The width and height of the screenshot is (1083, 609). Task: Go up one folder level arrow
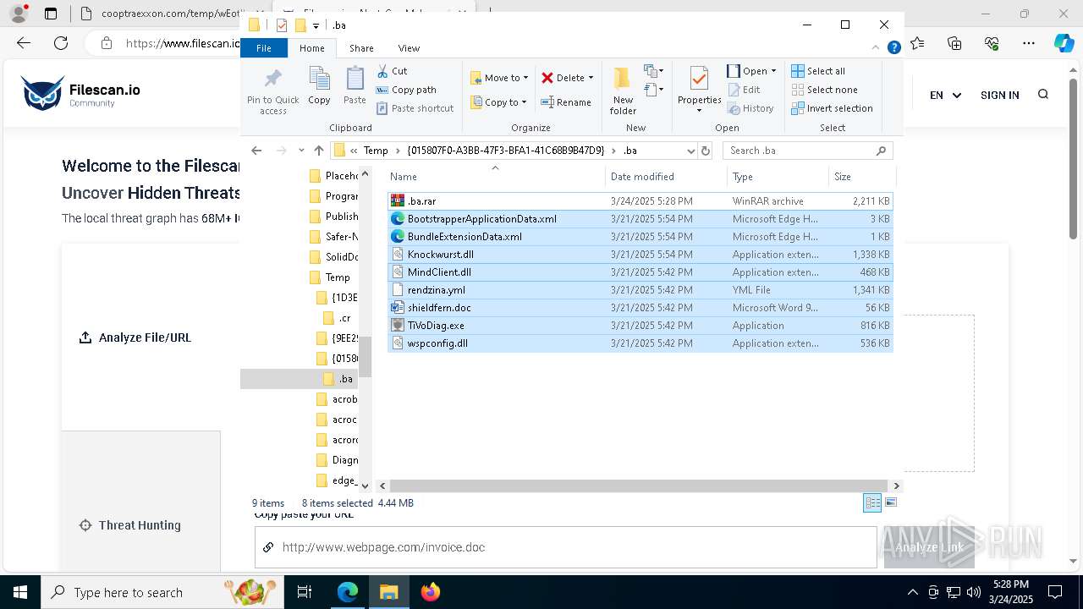[x=318, y=151]
